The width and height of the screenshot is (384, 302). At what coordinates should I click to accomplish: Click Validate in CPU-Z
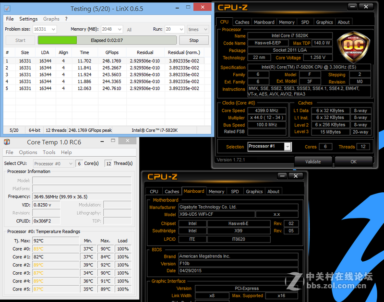[313, 162]
